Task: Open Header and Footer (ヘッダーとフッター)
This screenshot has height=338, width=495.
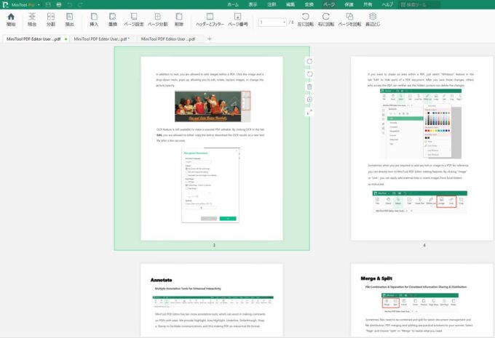Action: click(210, 20)
